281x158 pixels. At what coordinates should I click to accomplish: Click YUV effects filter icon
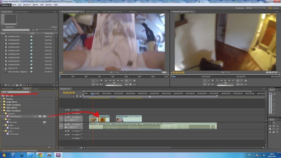[x=11, y=96]
